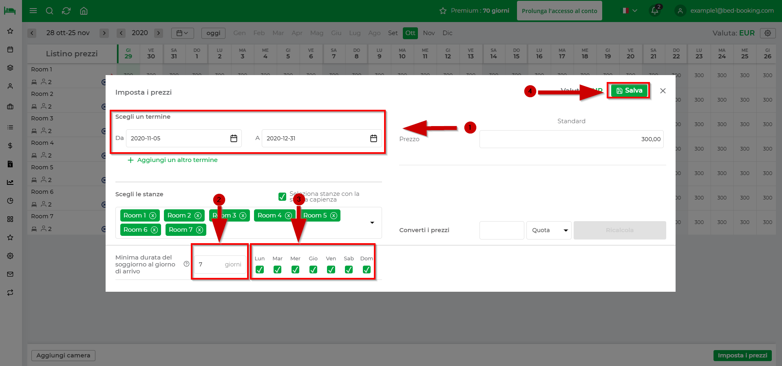Viewport: 782px width, 366px height.
Task: Go to next year arrow
Action: tap(159, 33)
